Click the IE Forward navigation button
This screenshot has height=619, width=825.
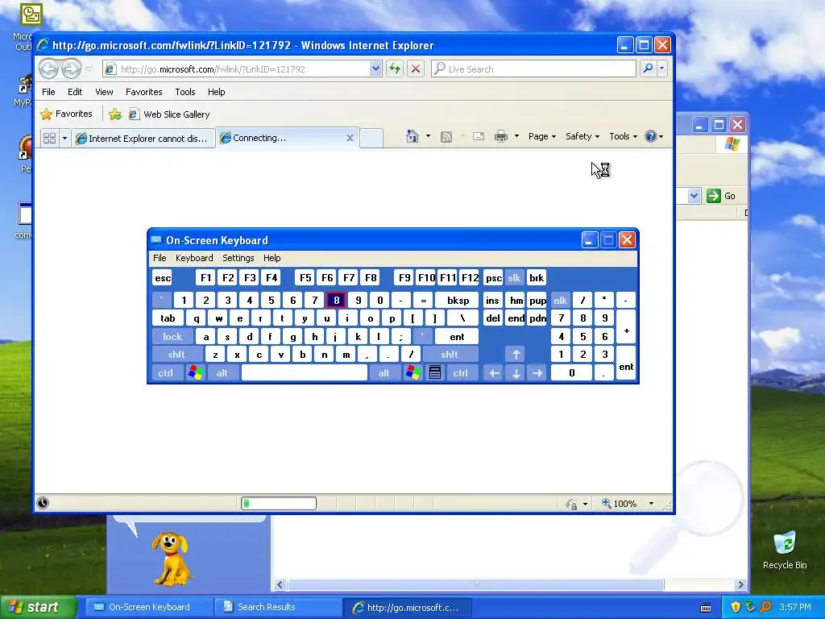click(71, 69)
